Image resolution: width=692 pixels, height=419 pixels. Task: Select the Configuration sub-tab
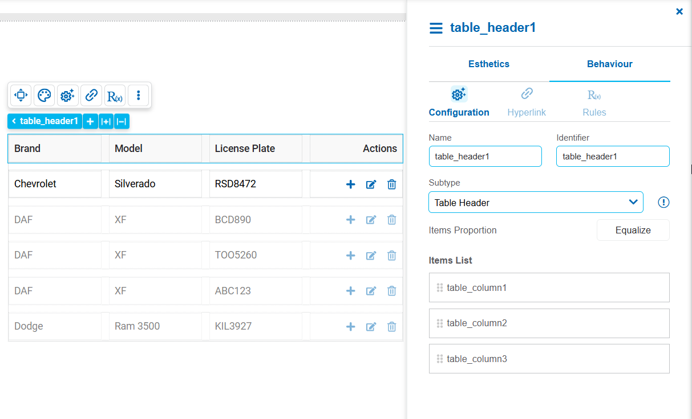click(459, 102)
